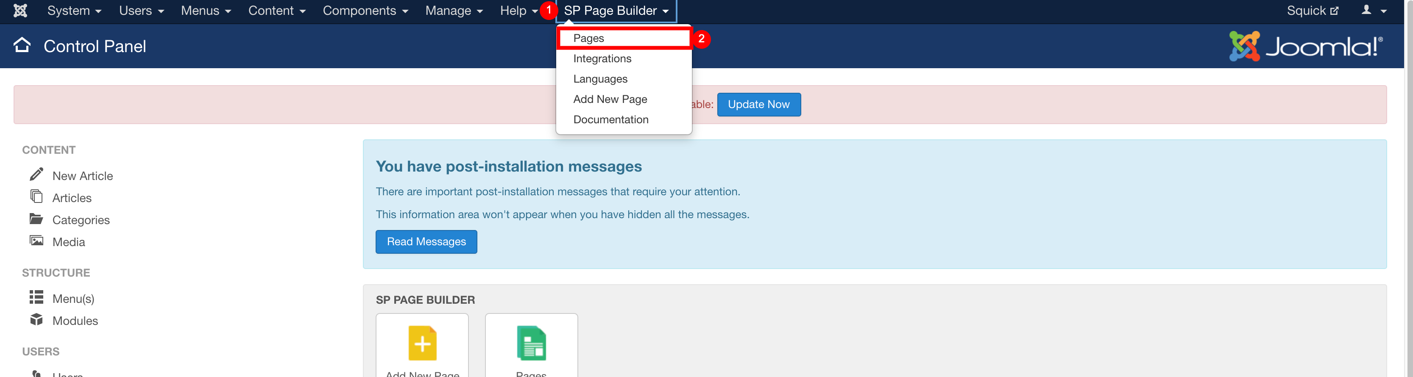Open Modules in Structure section
The width and height of the screenshot is (1413, 377).
click(75, 321)
